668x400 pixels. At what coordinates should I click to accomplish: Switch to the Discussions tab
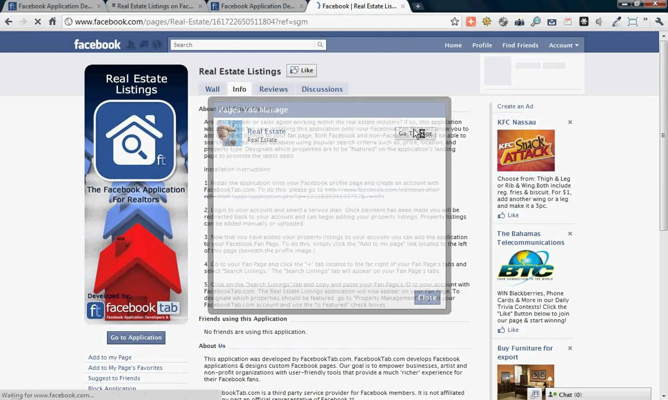pyautogui.click(x=322, y=89)
